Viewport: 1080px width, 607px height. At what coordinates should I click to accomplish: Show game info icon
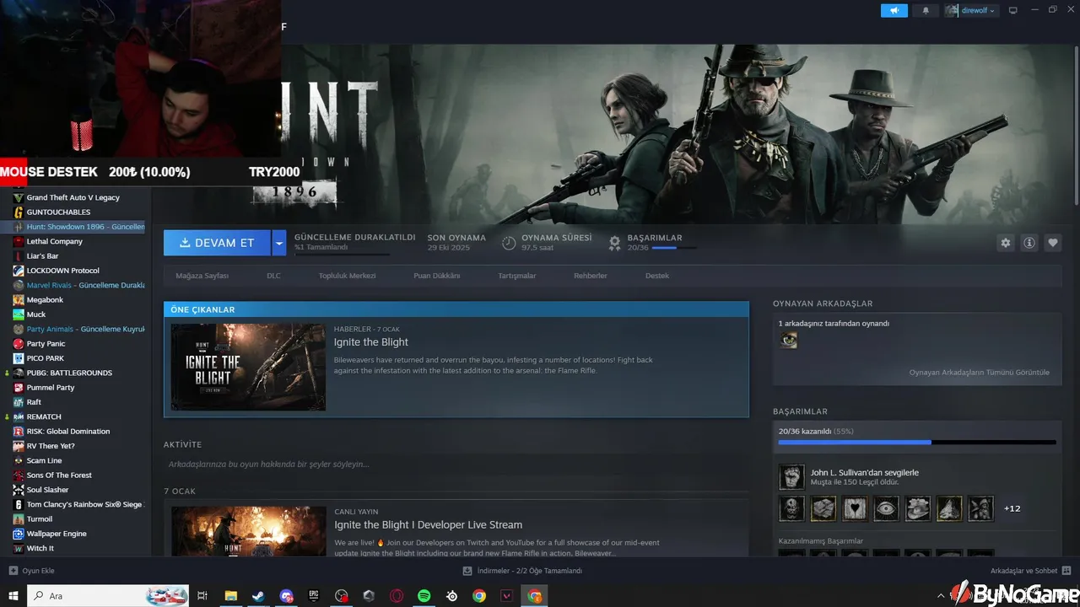tap(1029, 243)
